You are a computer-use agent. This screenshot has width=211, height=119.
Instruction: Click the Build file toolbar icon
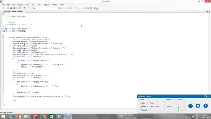point(68,8)
